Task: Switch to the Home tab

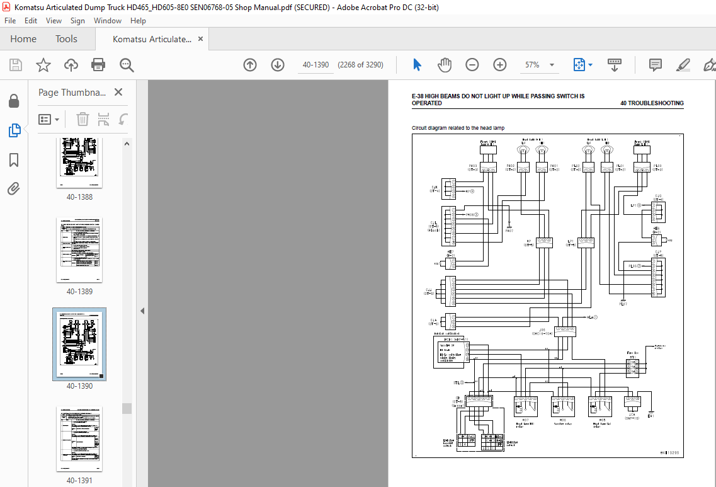Action: 23,39
